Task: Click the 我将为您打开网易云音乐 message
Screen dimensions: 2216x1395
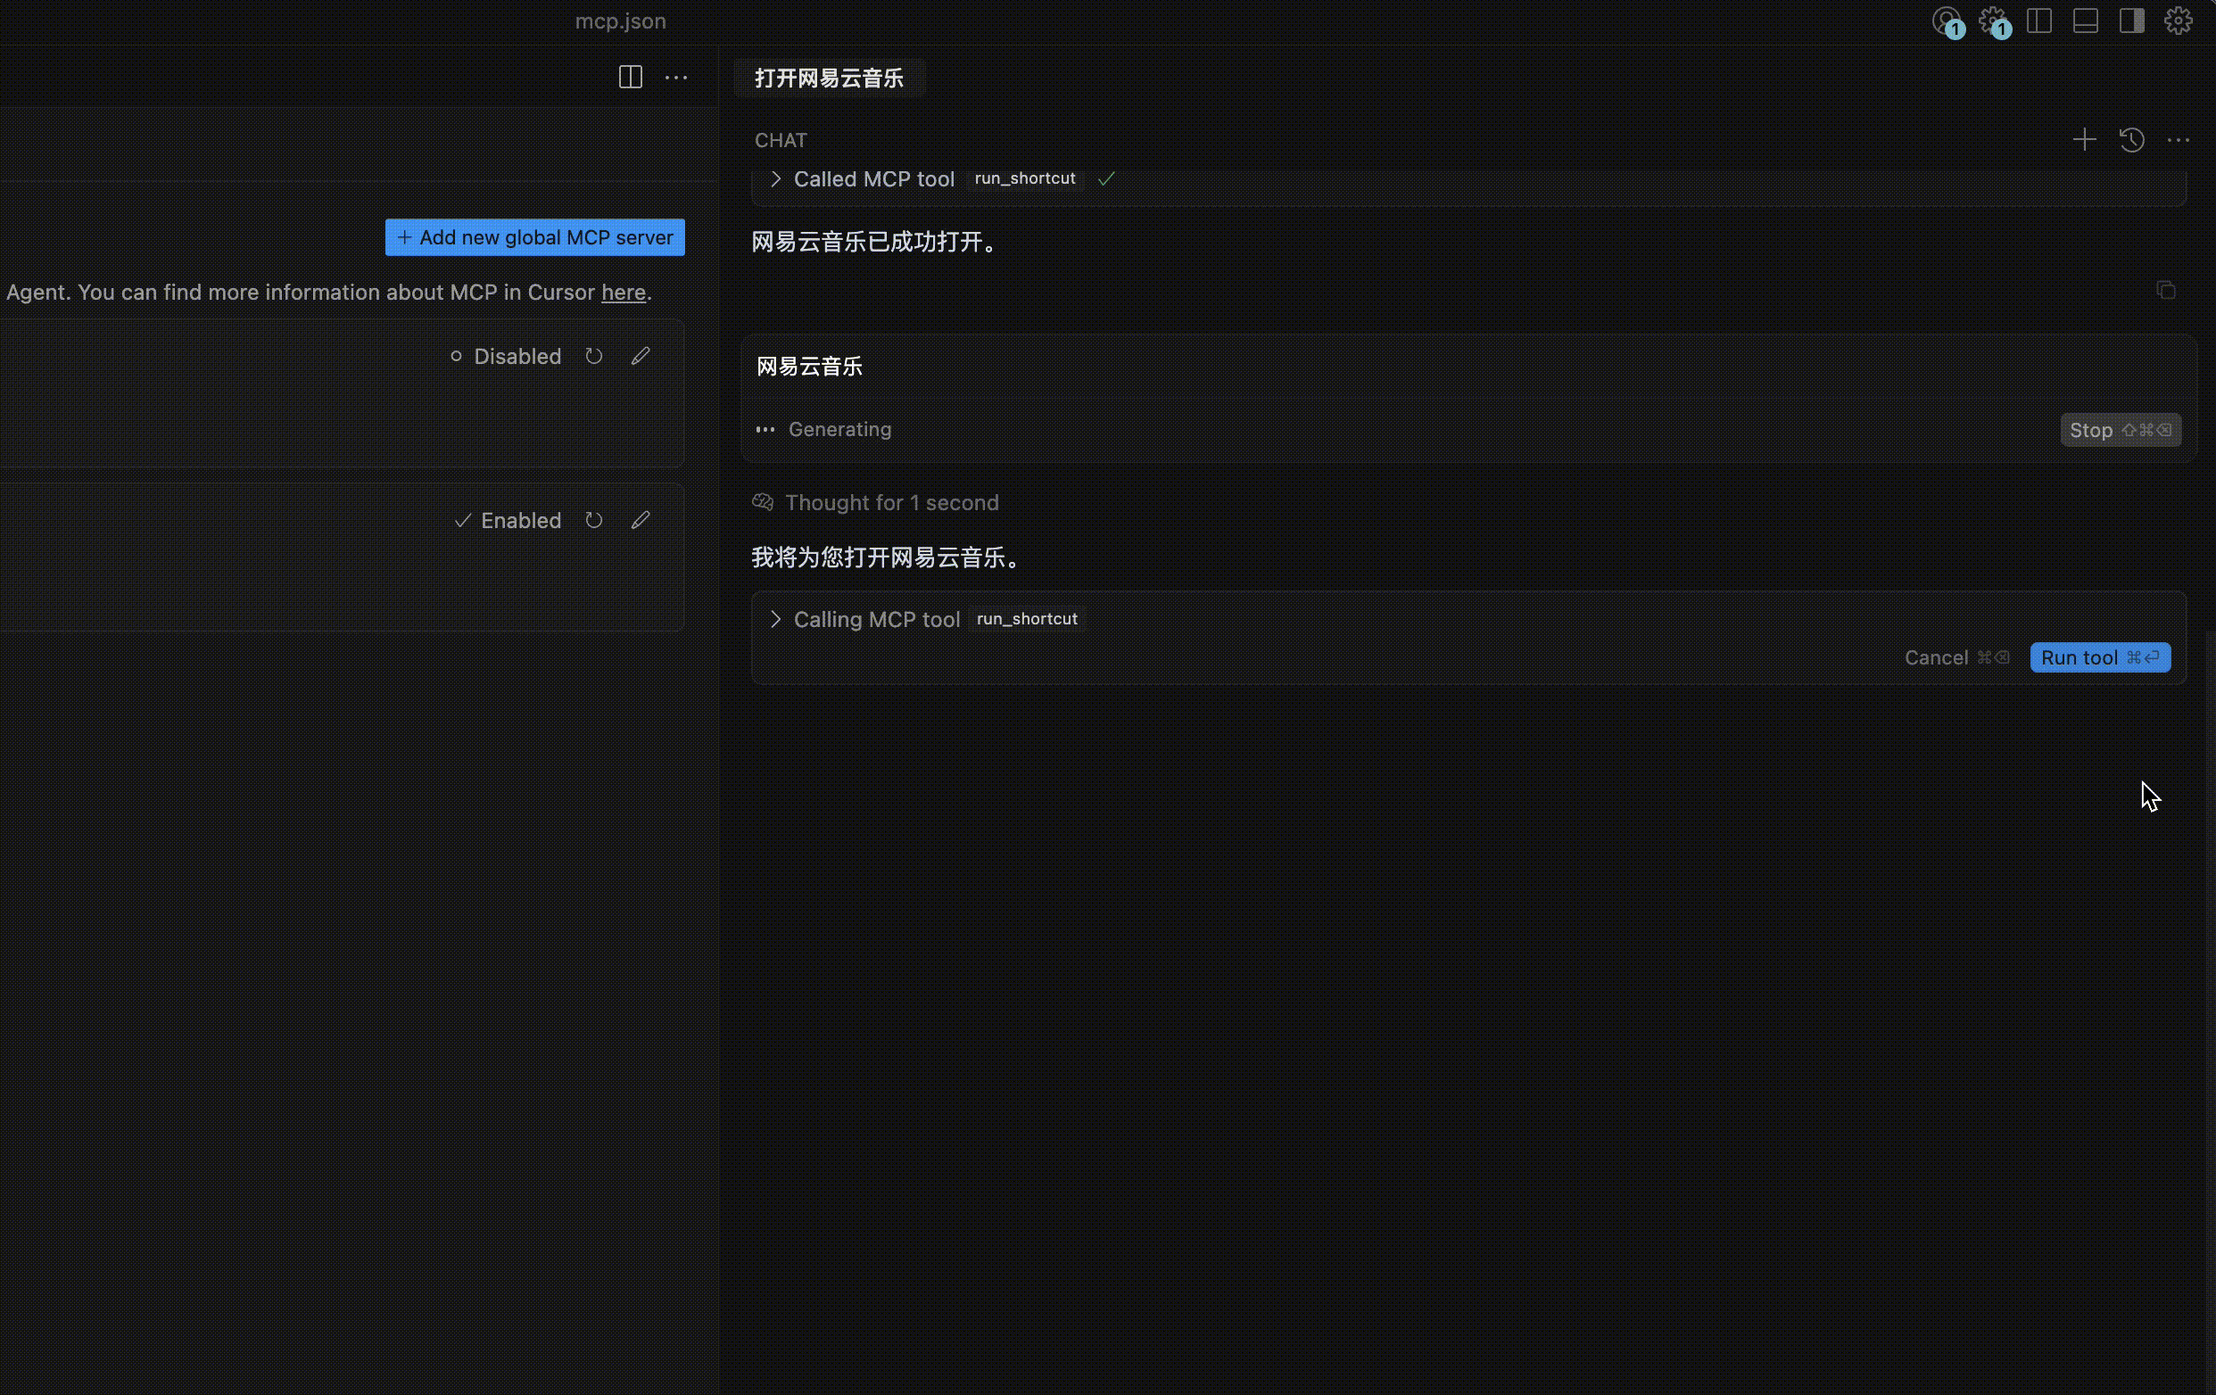Action: 885,557
